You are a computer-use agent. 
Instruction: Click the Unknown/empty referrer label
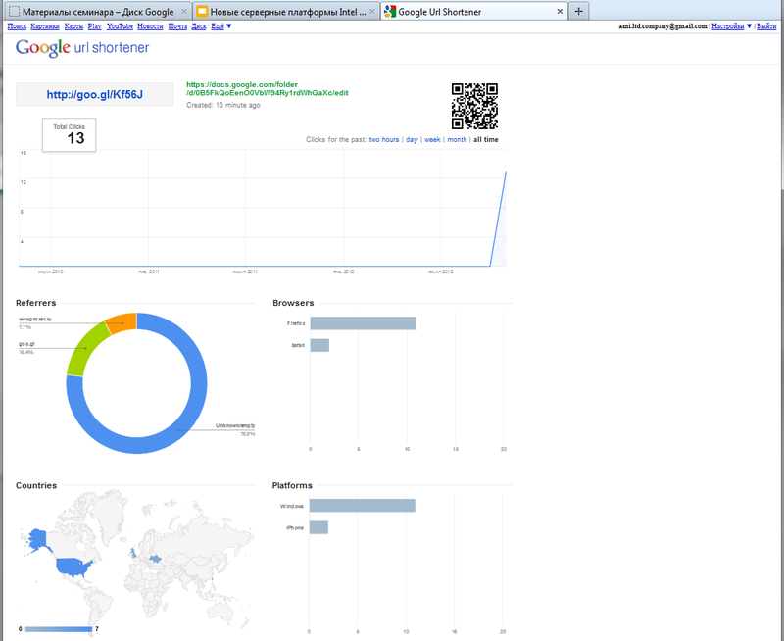(235, 425)
